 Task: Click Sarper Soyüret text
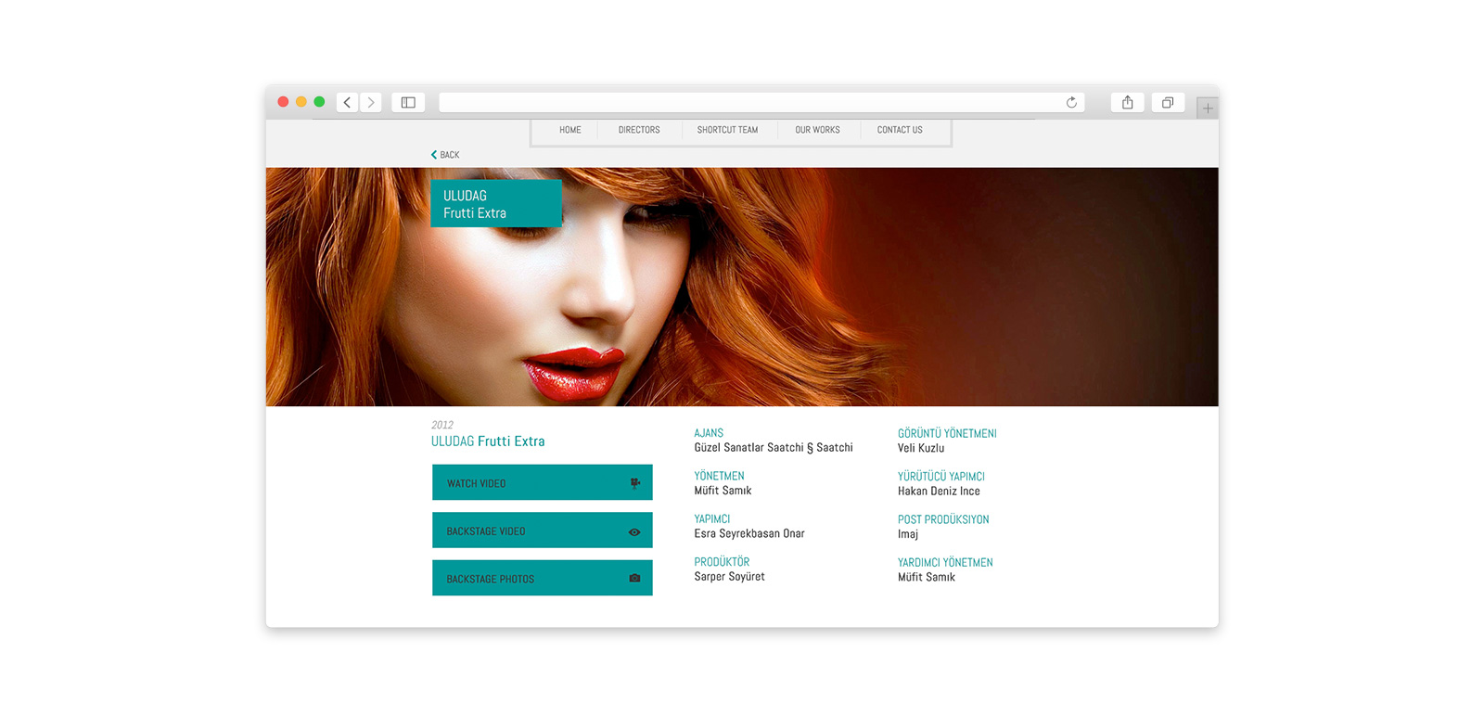(730, 577)
